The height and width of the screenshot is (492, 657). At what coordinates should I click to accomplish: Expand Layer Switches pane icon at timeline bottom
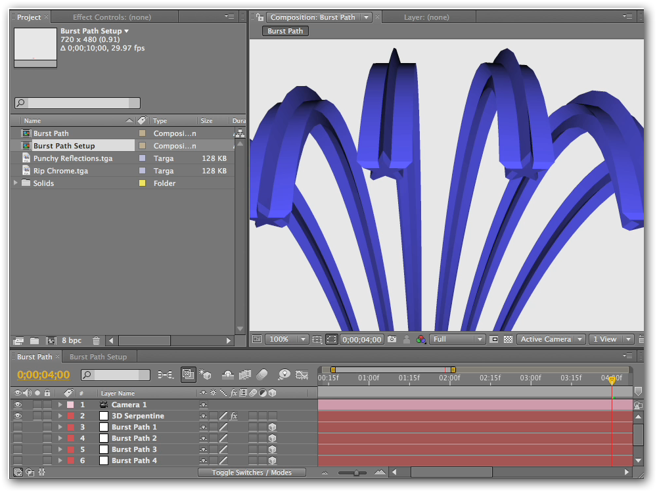pos(18,472)
